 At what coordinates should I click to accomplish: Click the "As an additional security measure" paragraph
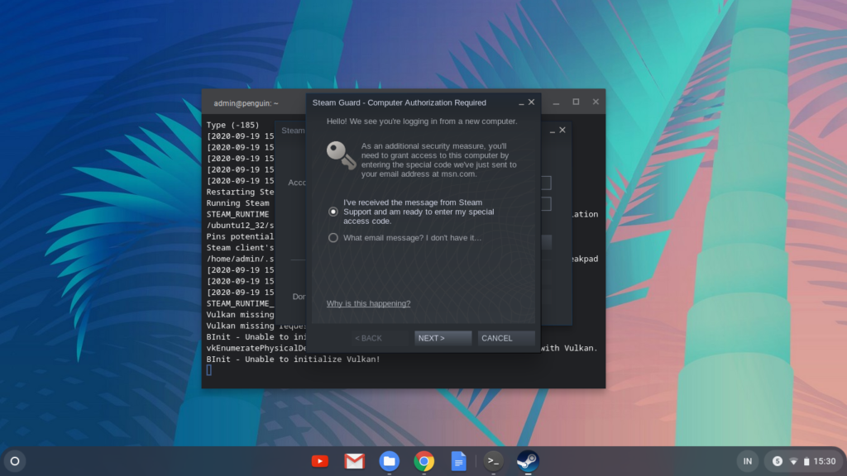[438, 159]
